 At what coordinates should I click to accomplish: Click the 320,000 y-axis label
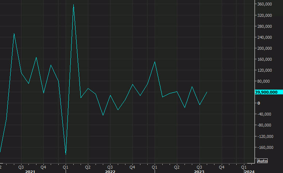tap(265, 15)
